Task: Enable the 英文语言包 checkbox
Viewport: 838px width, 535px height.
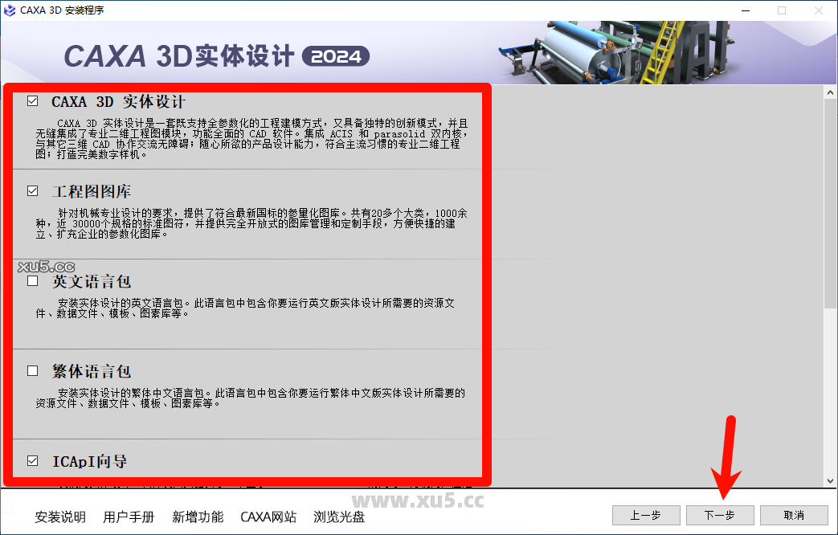Action: [32, 281]
